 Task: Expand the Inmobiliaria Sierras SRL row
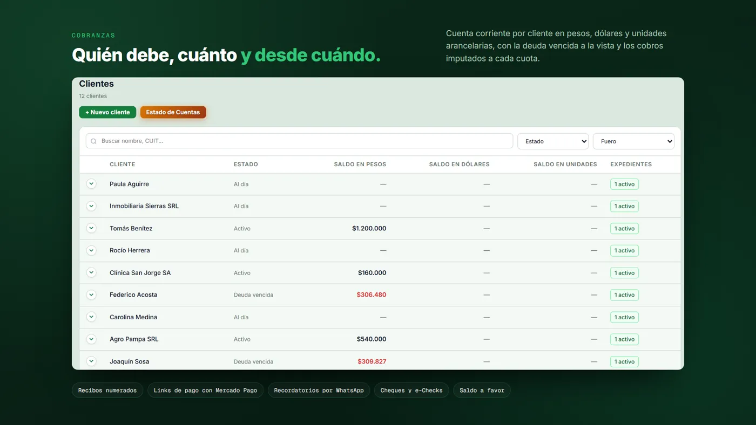click(x=91, y=206)
